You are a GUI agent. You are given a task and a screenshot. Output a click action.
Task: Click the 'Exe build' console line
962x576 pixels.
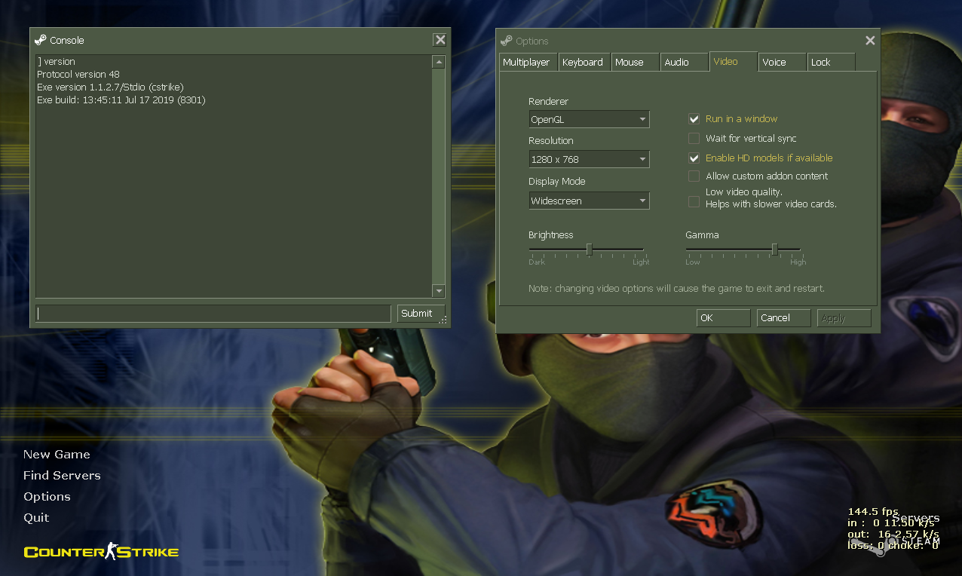click(x=121, y=100)
